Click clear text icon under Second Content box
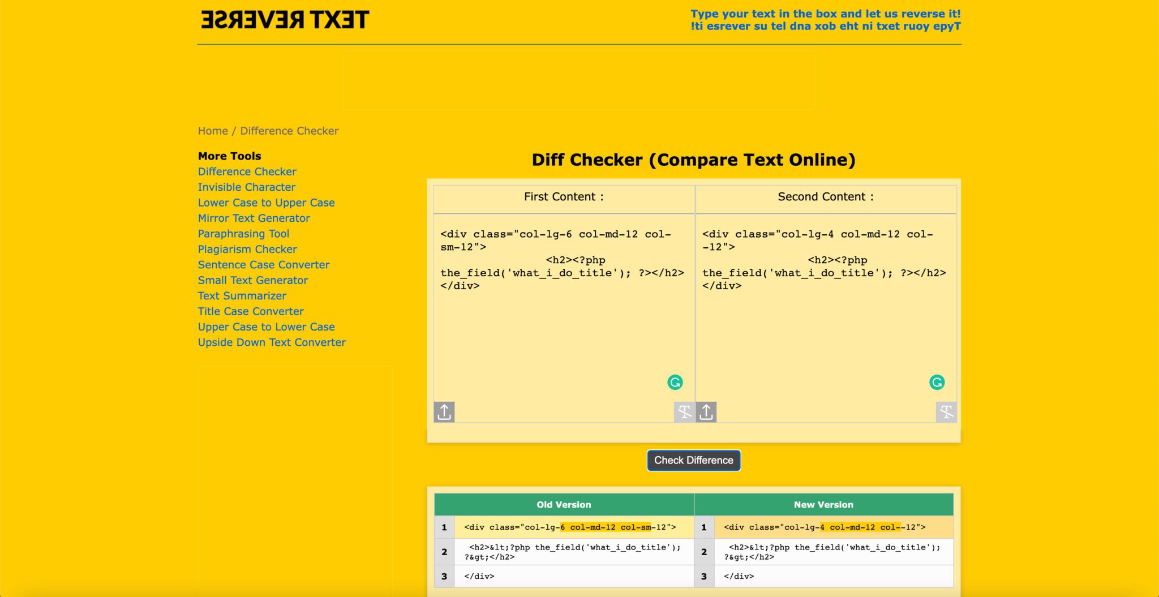1159x597 pixels. pos(946,412)
